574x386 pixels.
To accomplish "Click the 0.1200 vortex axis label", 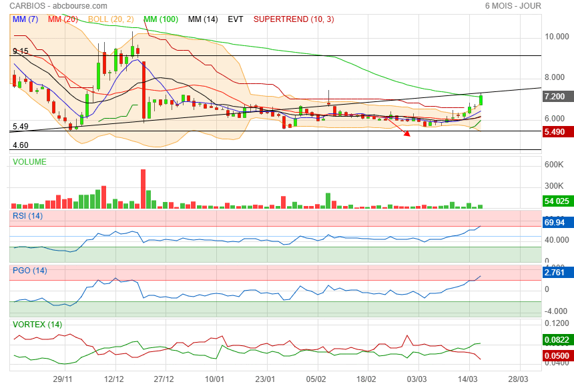I will pyautogui.click(x=557, y=323).
